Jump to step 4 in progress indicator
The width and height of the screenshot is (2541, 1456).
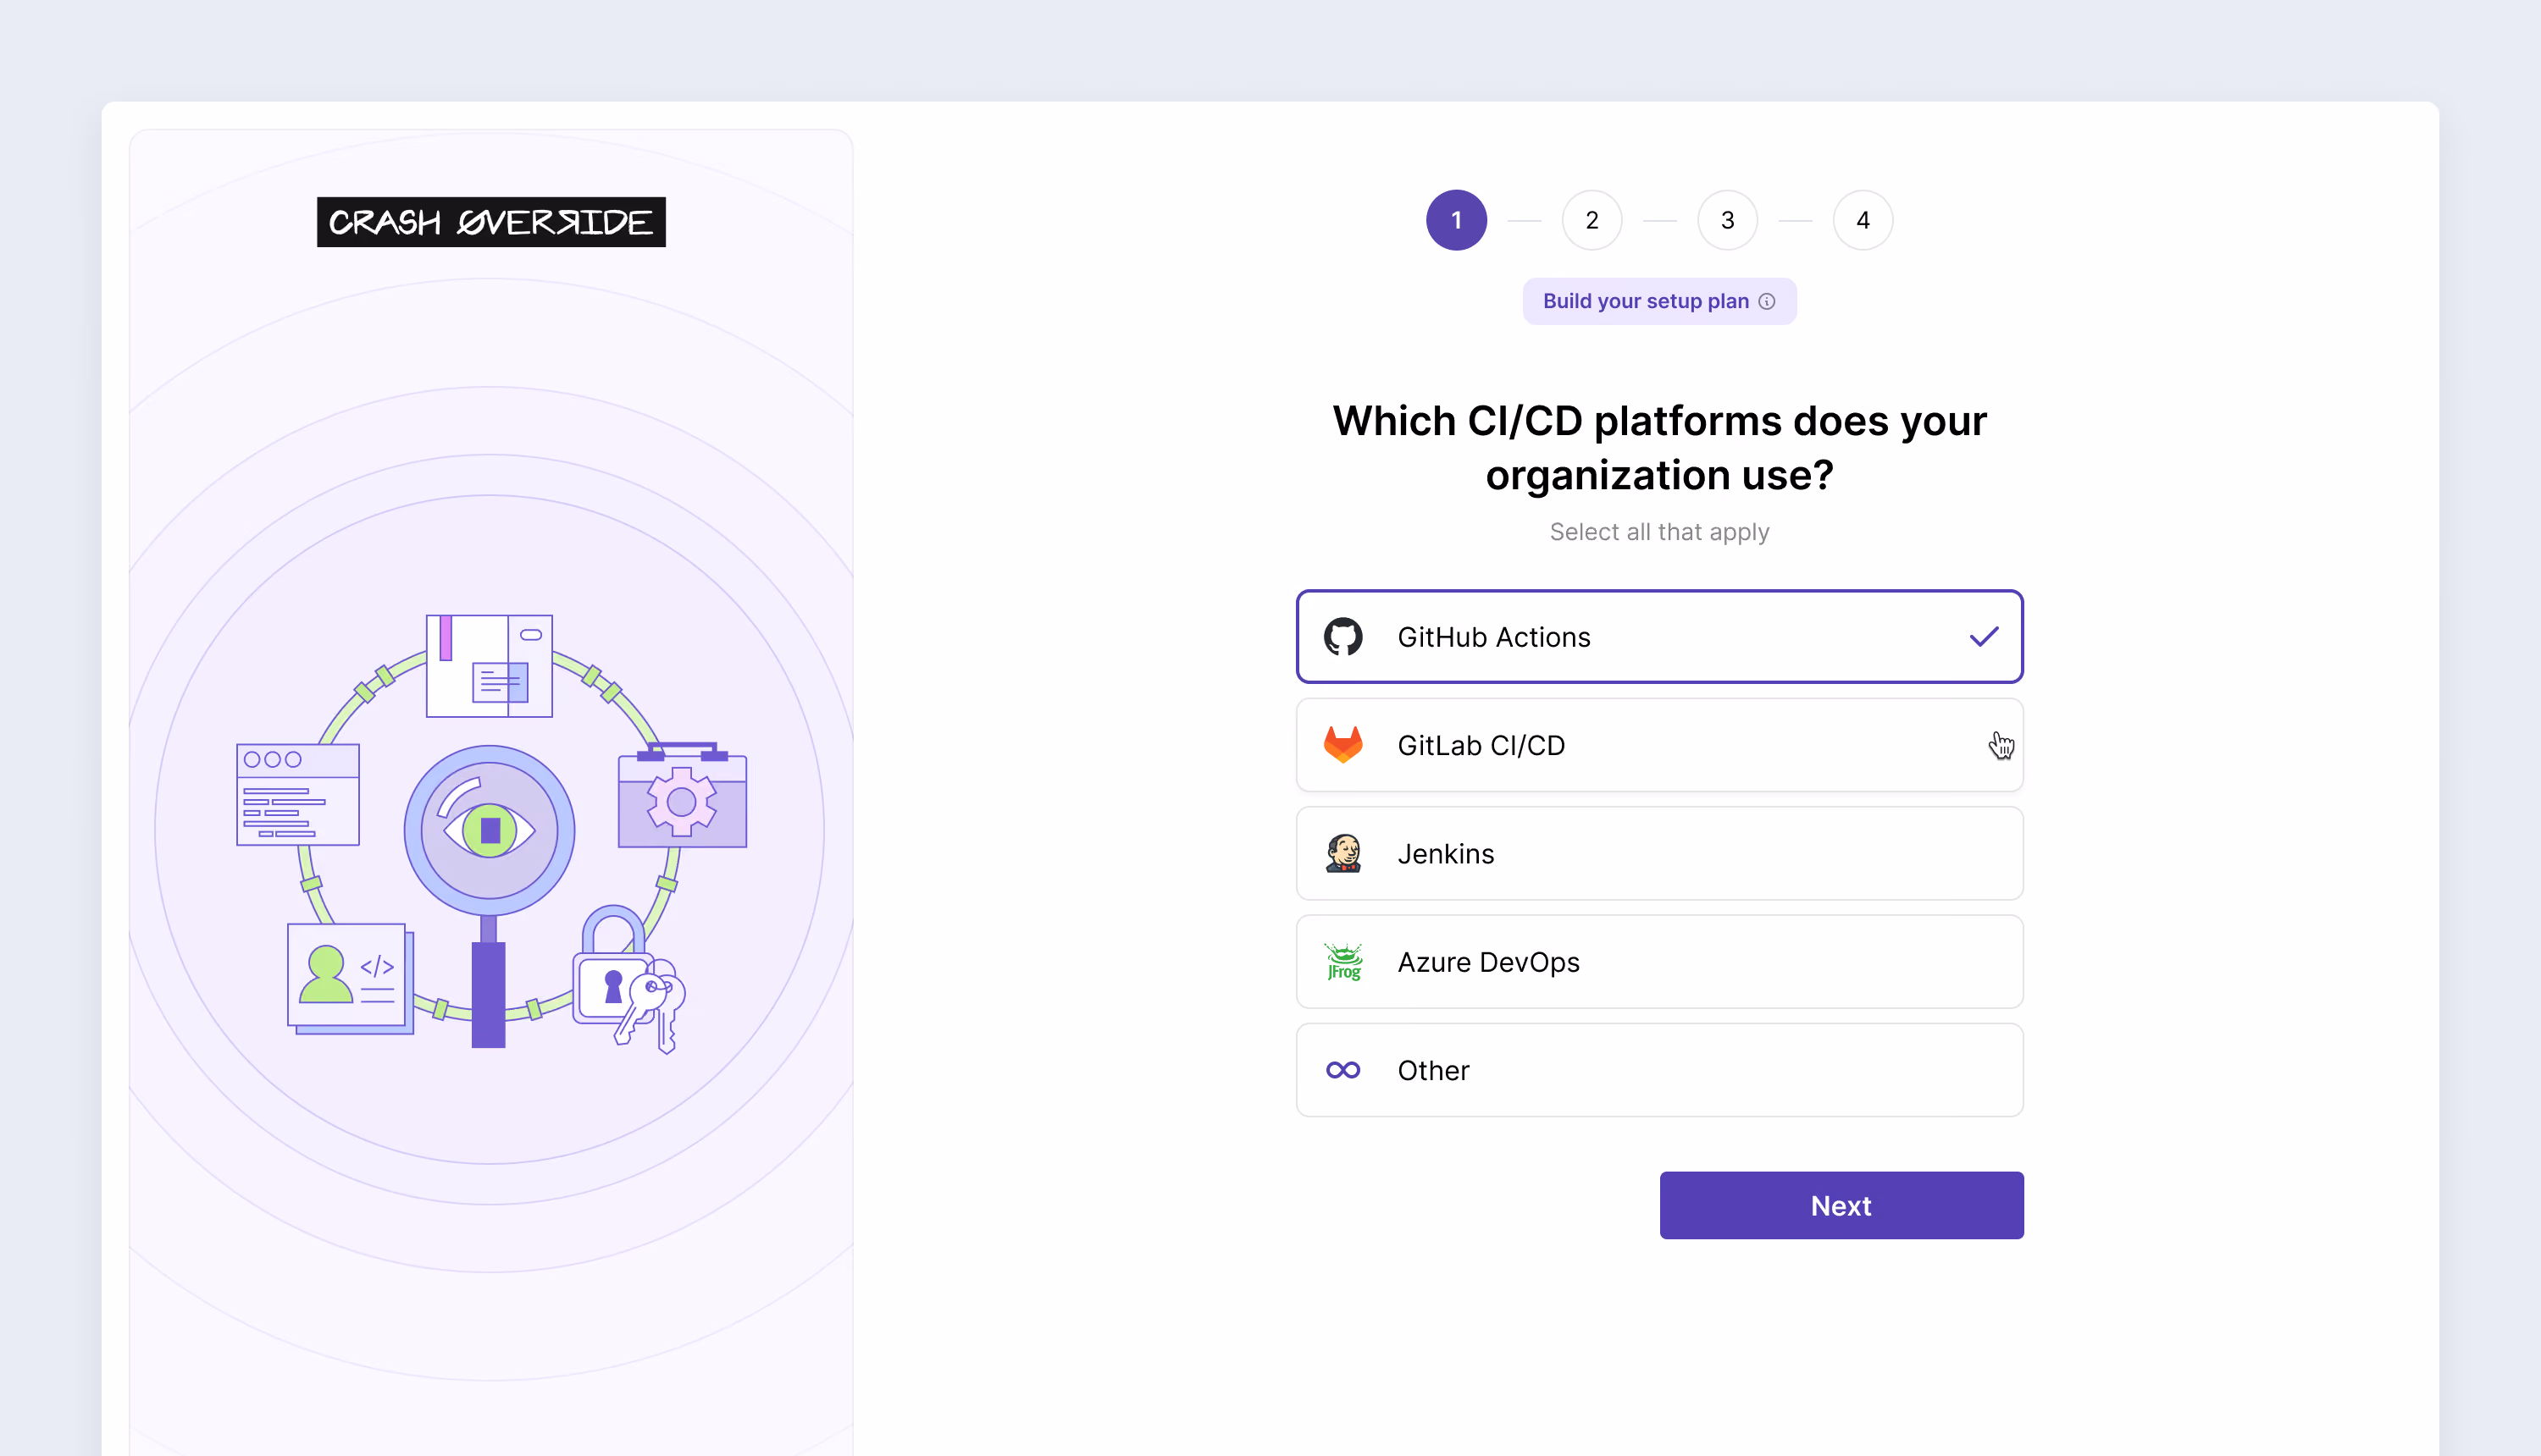click(1862, 220)
